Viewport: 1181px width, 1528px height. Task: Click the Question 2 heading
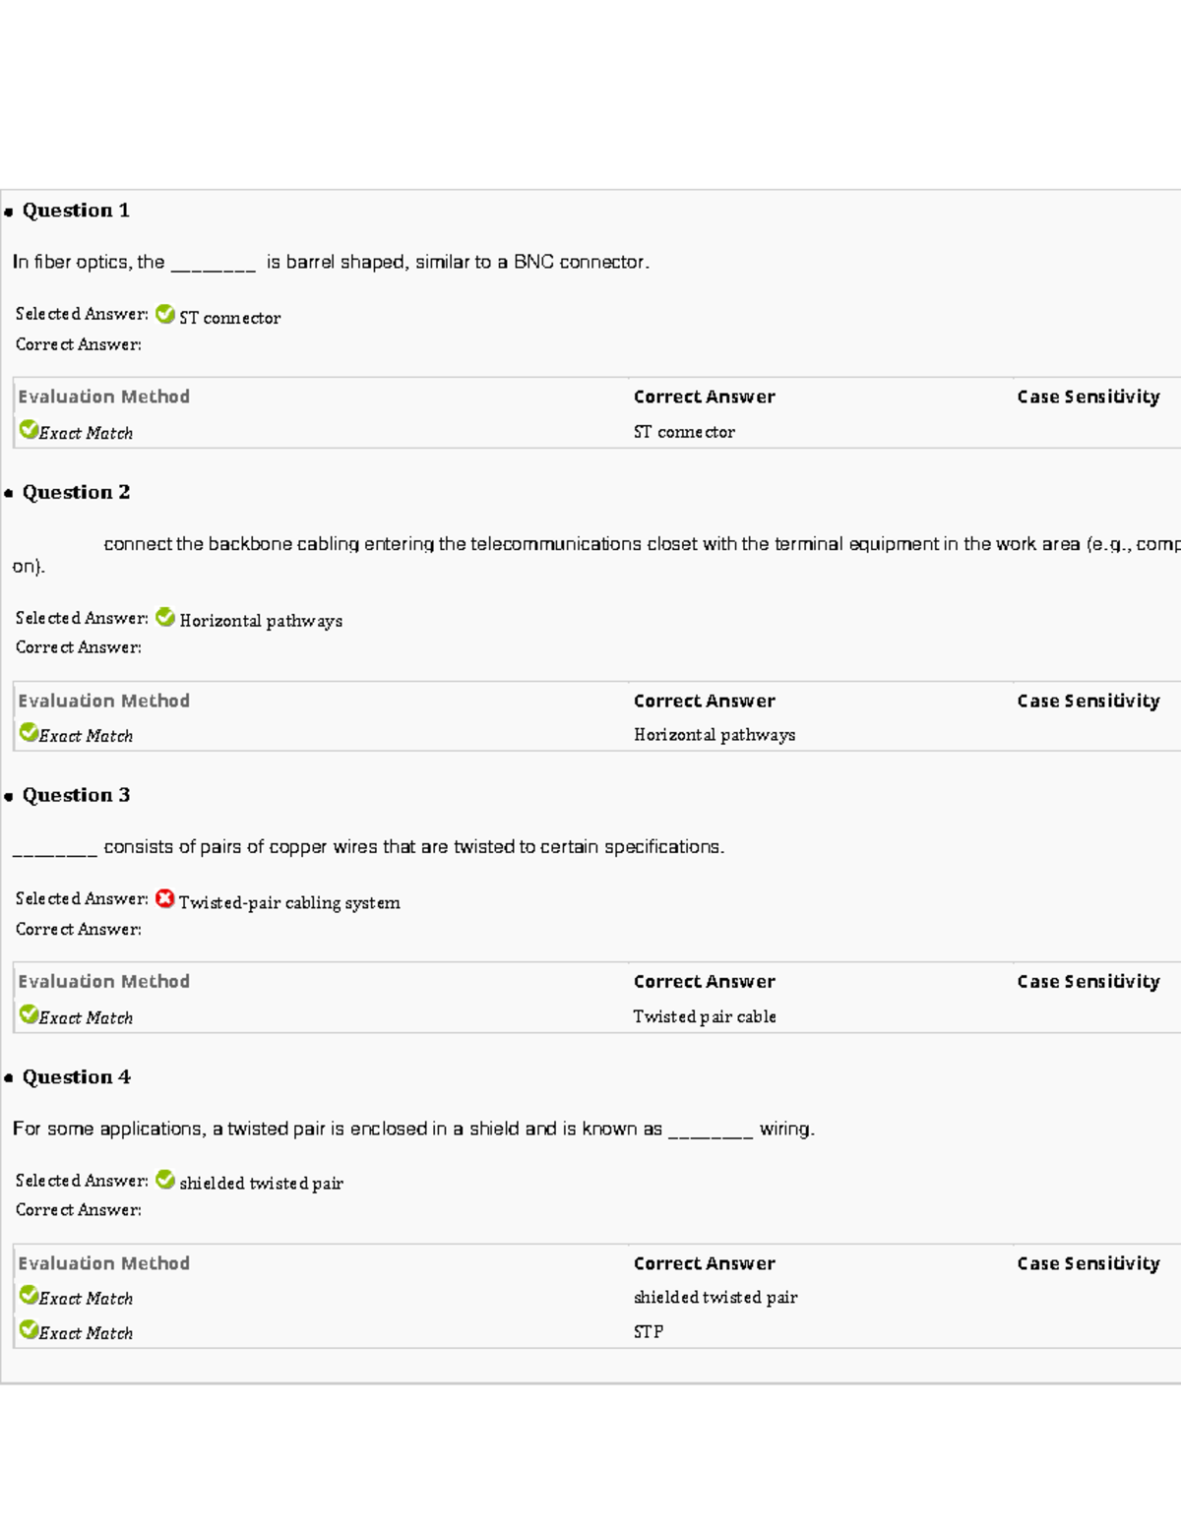[76, 492]
